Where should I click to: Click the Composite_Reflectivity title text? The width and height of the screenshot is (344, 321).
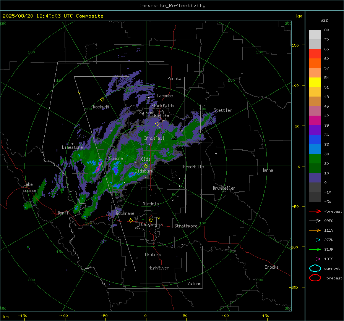[172, 6]
